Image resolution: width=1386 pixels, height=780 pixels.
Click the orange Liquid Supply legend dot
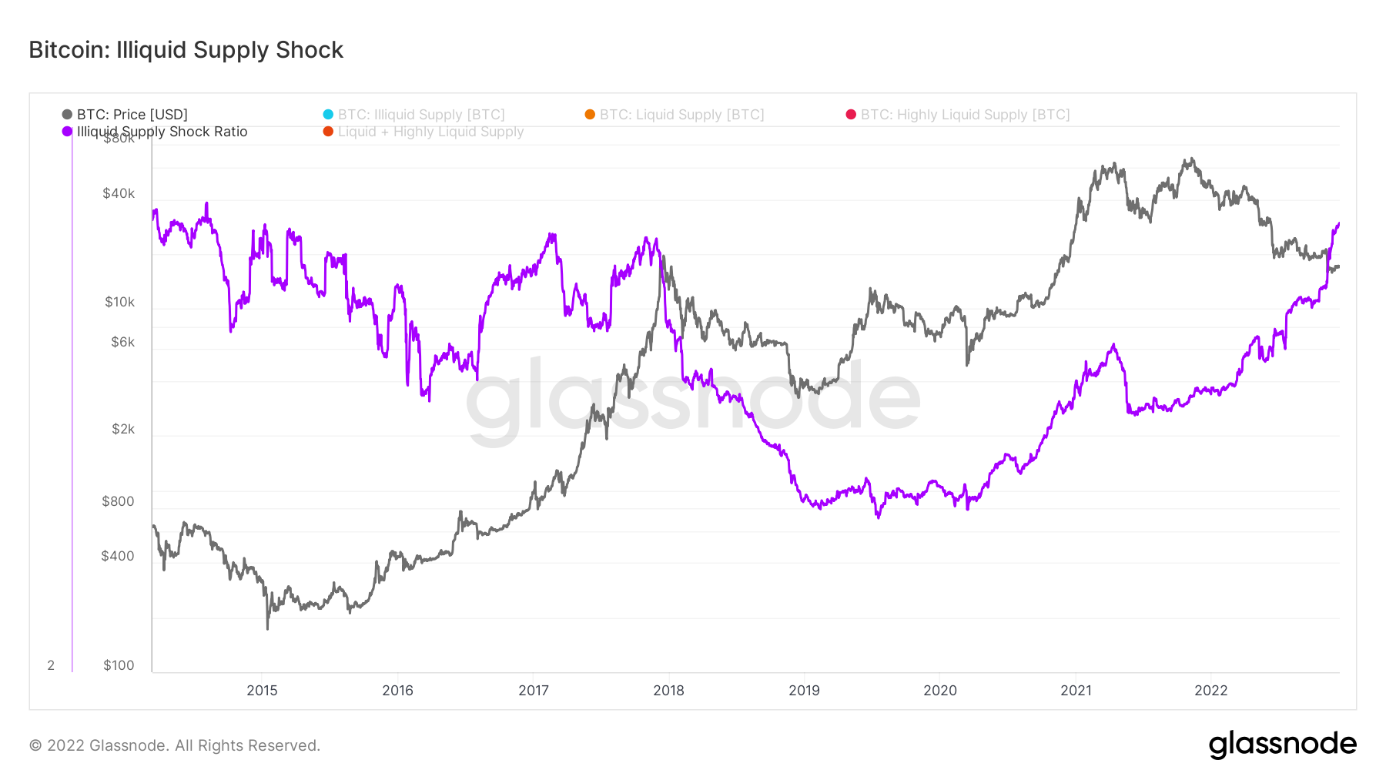(590, 115)
